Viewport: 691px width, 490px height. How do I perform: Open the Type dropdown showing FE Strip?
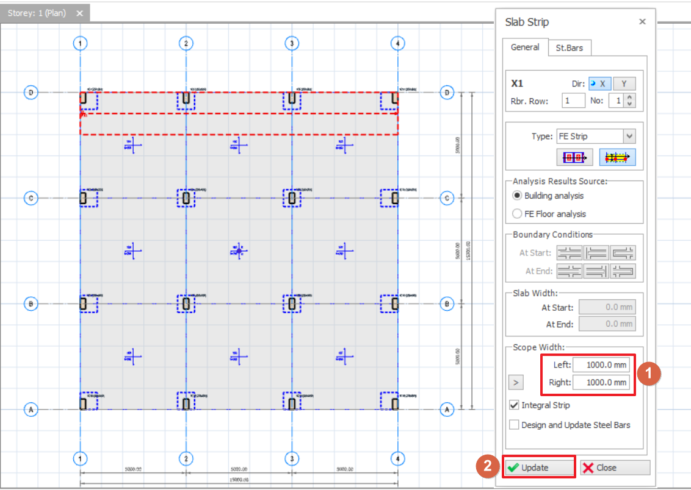click(x=629, y=136)
